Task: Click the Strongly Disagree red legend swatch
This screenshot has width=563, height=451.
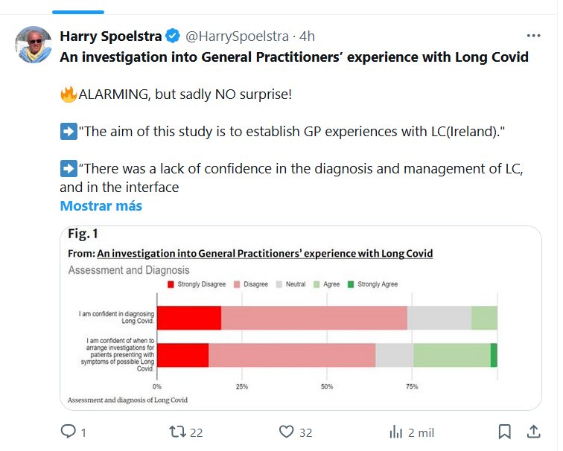Action: [171, 284]
